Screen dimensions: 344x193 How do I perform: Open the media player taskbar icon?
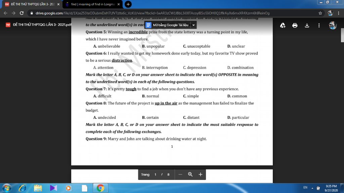click(x=69, y=188)
